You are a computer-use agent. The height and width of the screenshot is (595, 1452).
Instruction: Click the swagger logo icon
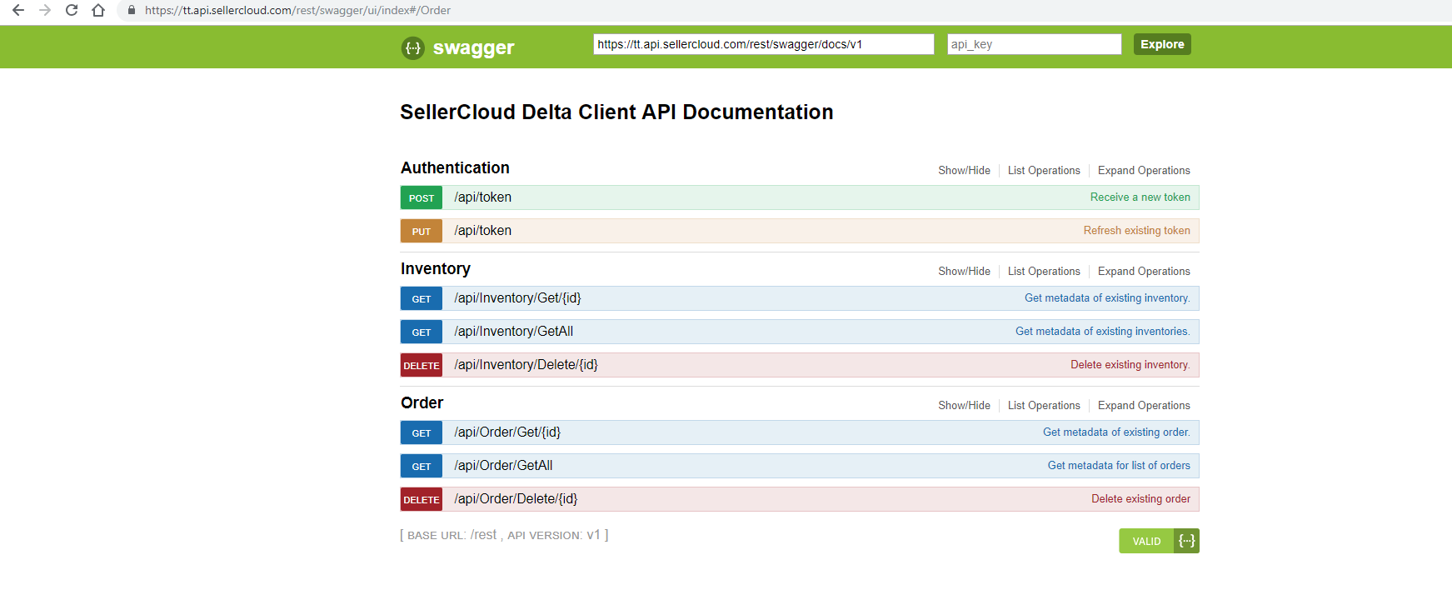point(413,47)
